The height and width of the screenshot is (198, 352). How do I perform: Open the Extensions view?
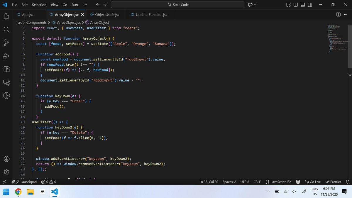(6, 69)
